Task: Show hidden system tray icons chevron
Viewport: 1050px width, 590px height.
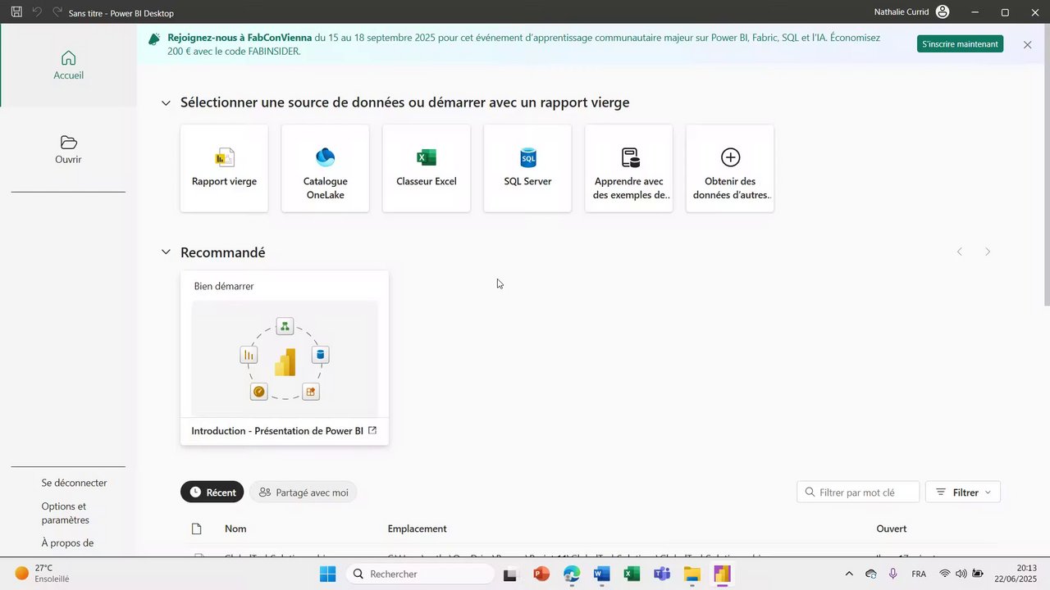Action: [x=849, y=574]
